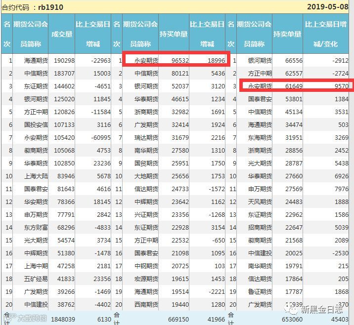The height and width of the screenshot is (325, 354).
Task: Select 银河期货 long position 52037
Action: [180, 86]
